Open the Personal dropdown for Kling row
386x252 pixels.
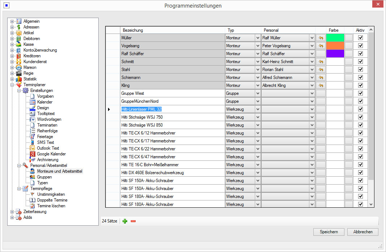(x=312, y=85)
